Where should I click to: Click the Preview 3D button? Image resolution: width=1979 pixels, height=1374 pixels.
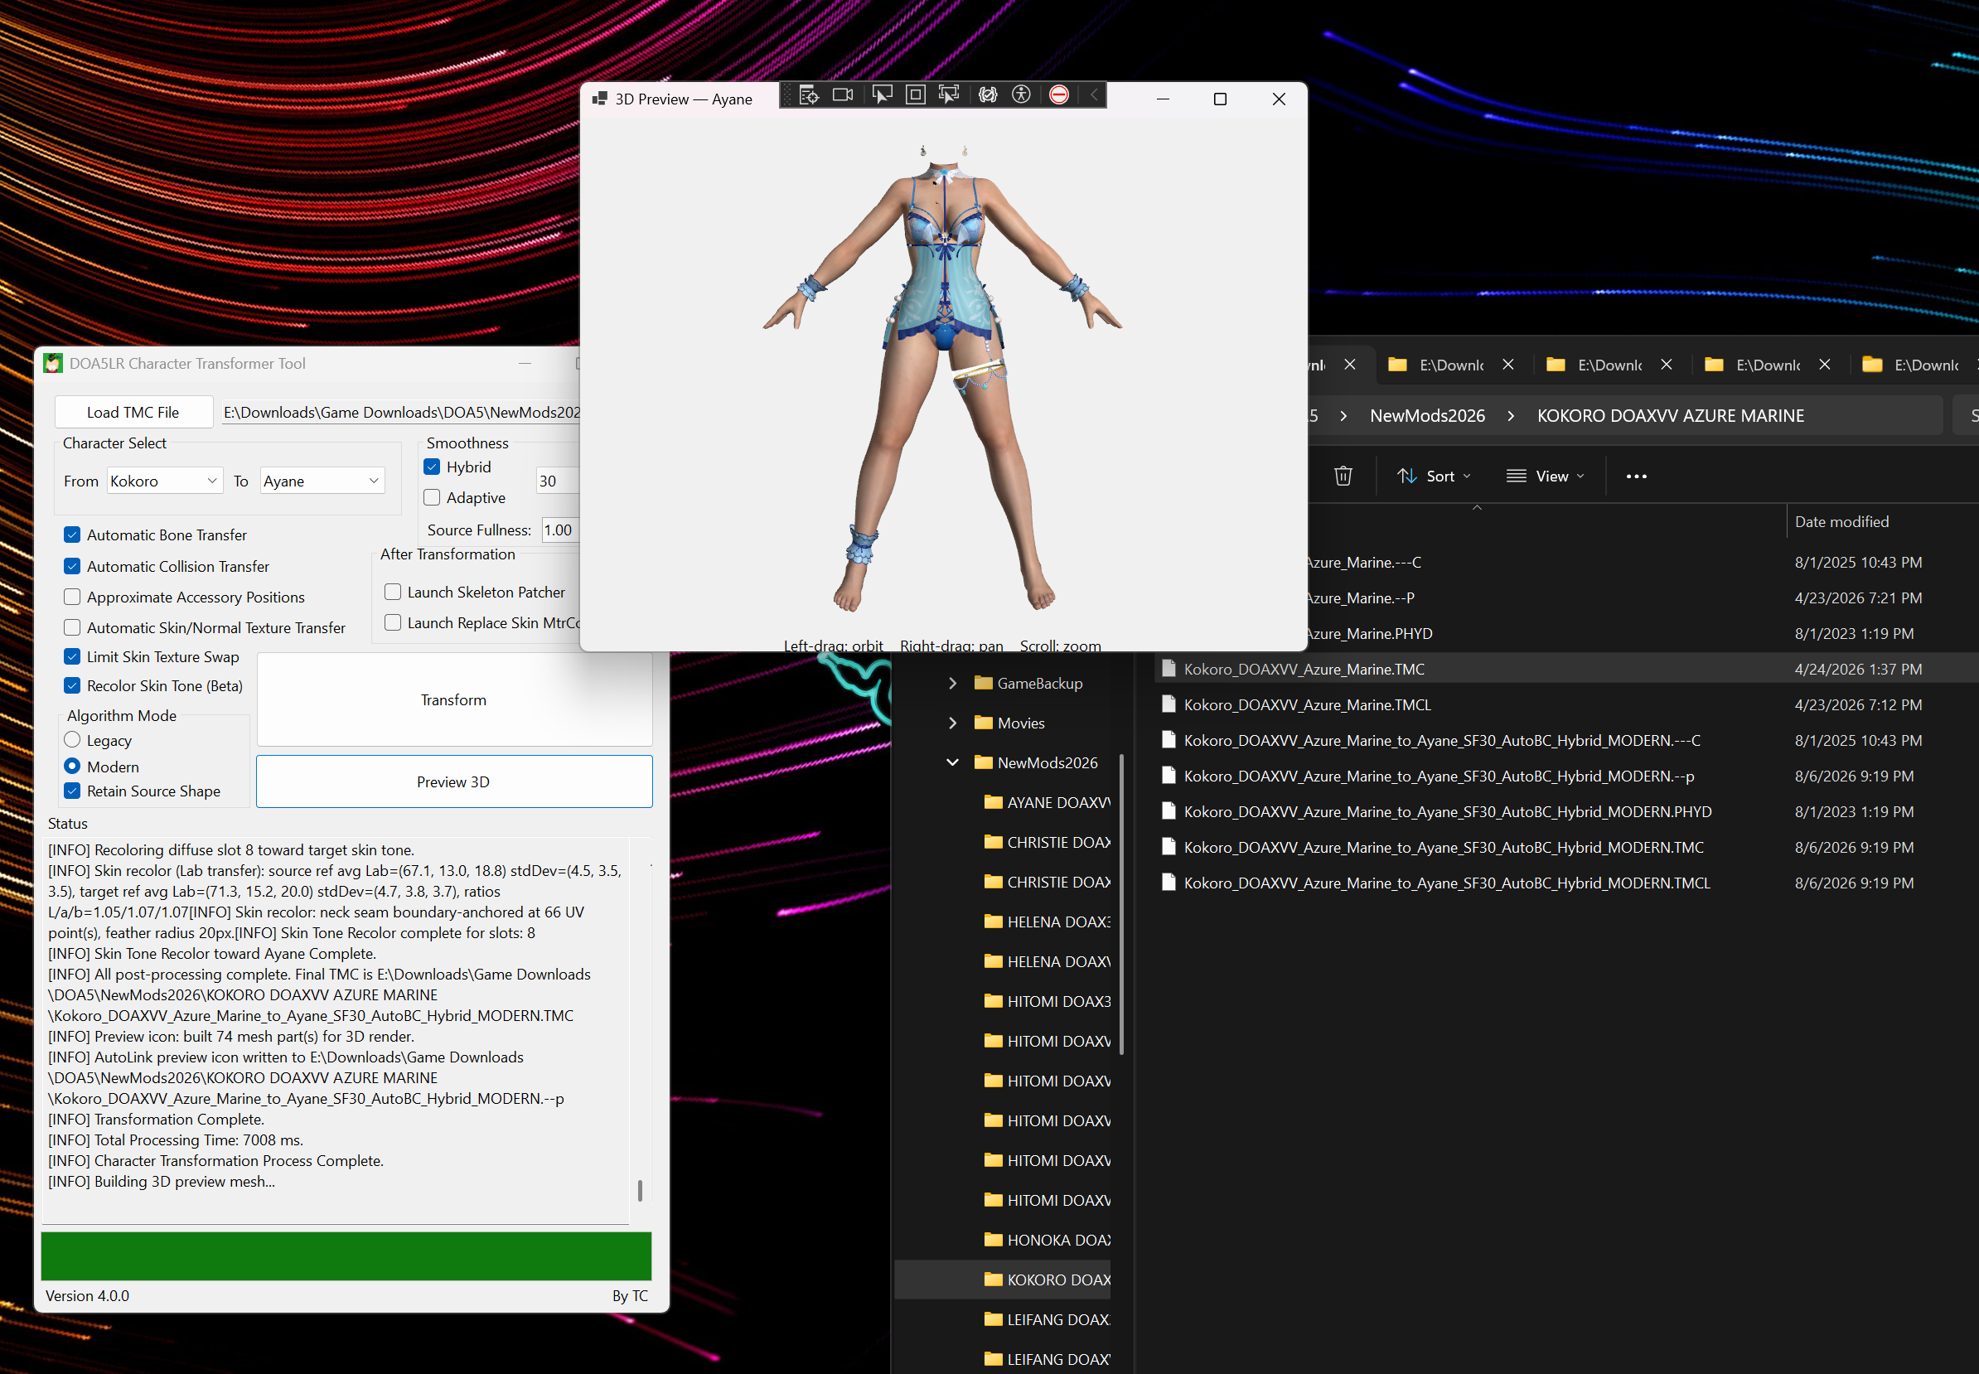coord(453,781)
